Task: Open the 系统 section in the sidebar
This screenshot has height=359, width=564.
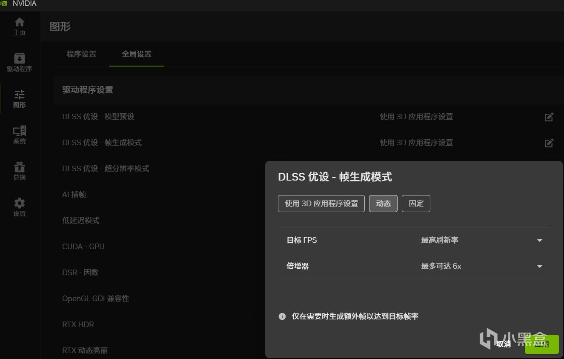Action: pos(20,135)
